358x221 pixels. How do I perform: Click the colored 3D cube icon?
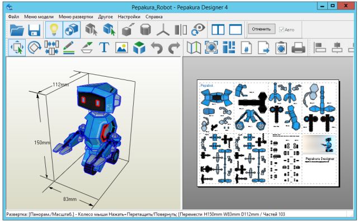coord(139,48)
